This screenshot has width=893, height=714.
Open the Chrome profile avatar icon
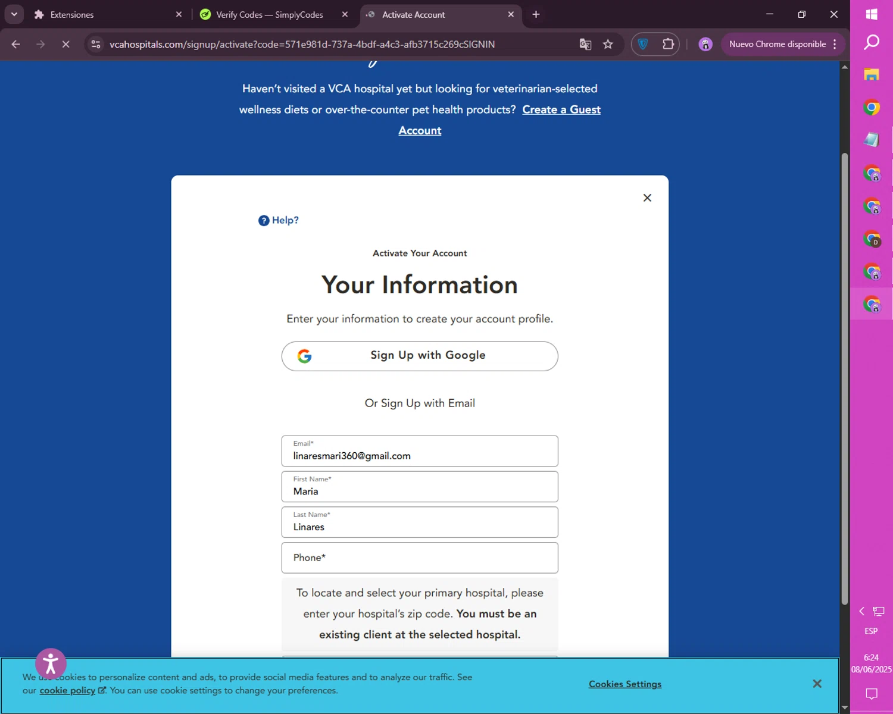[x=705, y=45]
